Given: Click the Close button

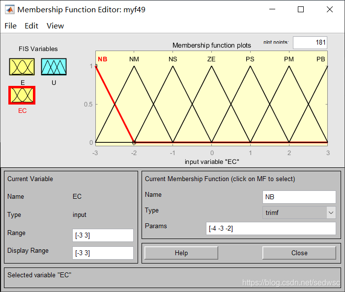Looking at the screenshot, I should coord(299,253).
